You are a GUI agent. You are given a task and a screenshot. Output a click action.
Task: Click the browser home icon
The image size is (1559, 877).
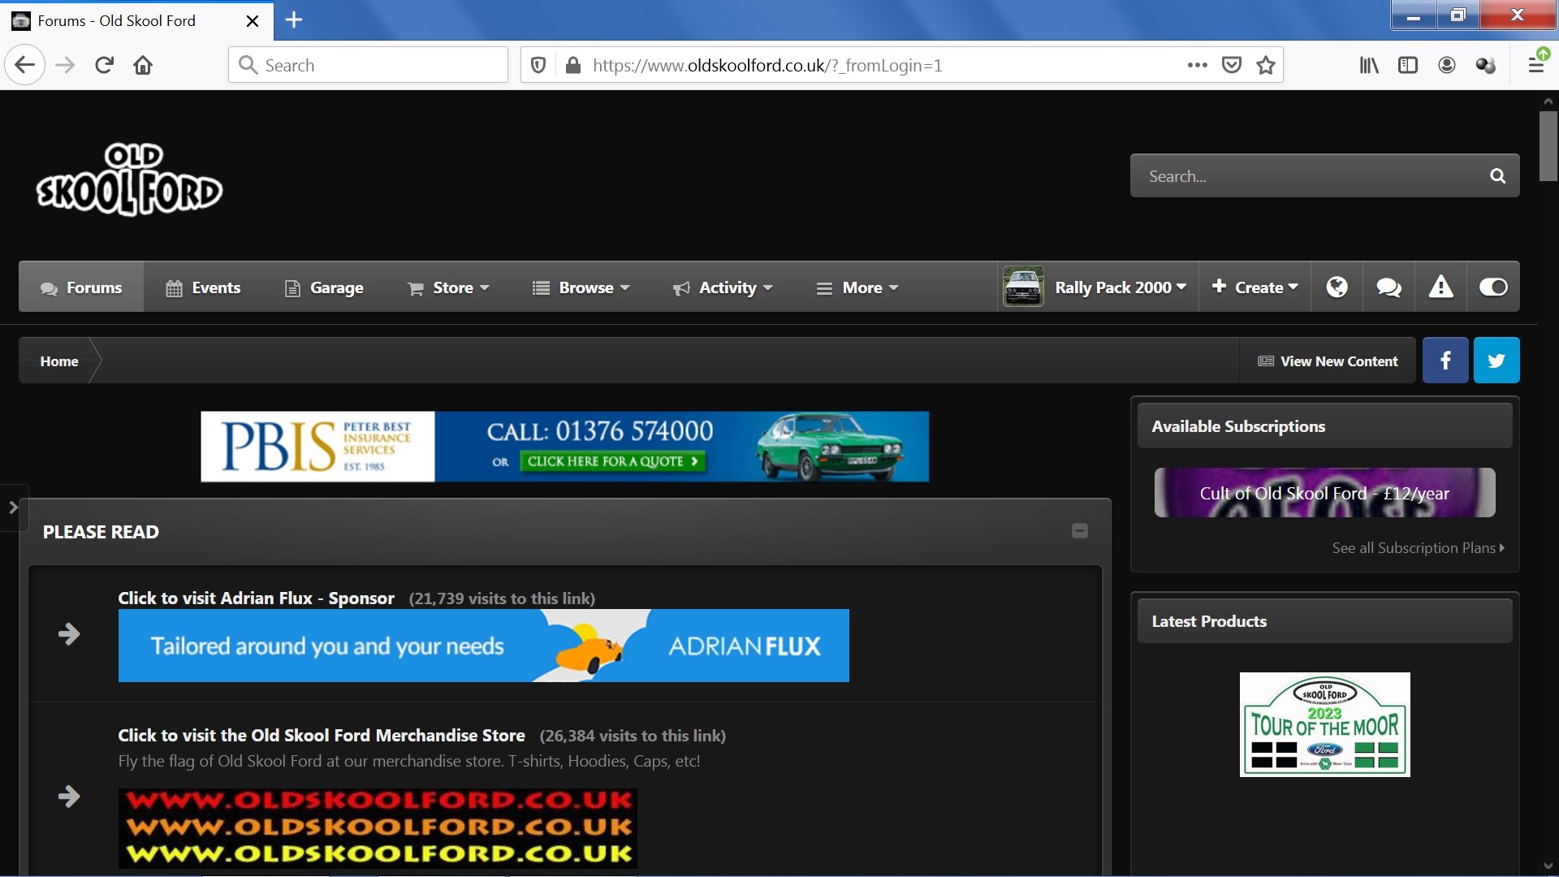(x=143, y=66)
